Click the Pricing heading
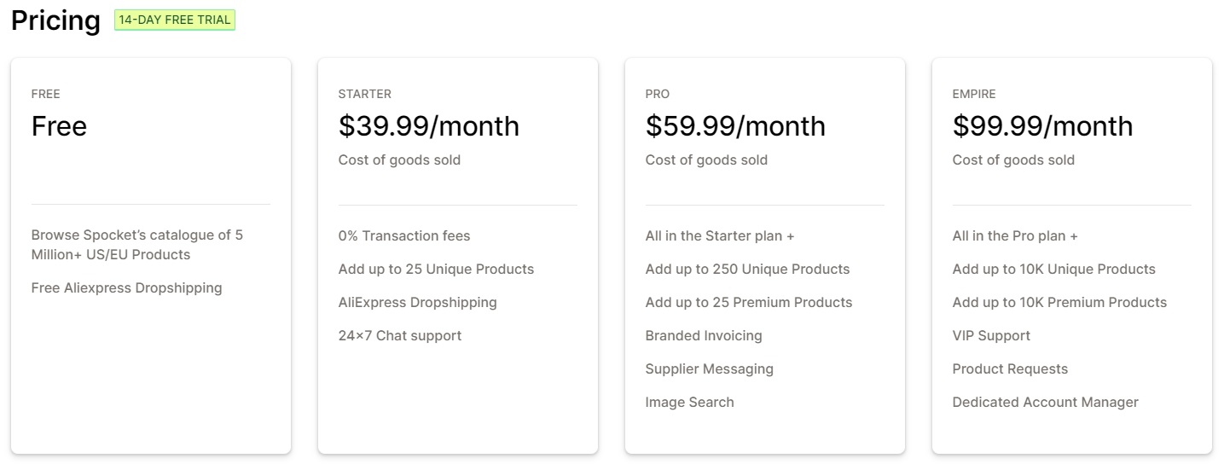This screenshot has height=470, width=1224. 55,20
